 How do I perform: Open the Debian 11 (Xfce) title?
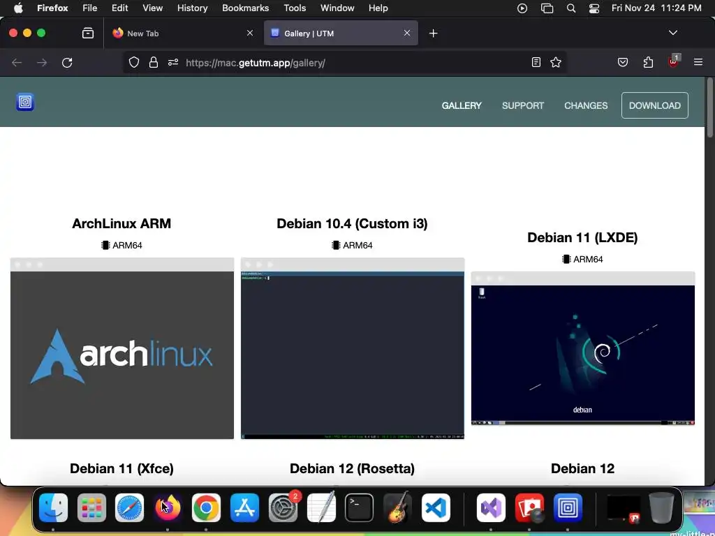(x=121, y=468)
